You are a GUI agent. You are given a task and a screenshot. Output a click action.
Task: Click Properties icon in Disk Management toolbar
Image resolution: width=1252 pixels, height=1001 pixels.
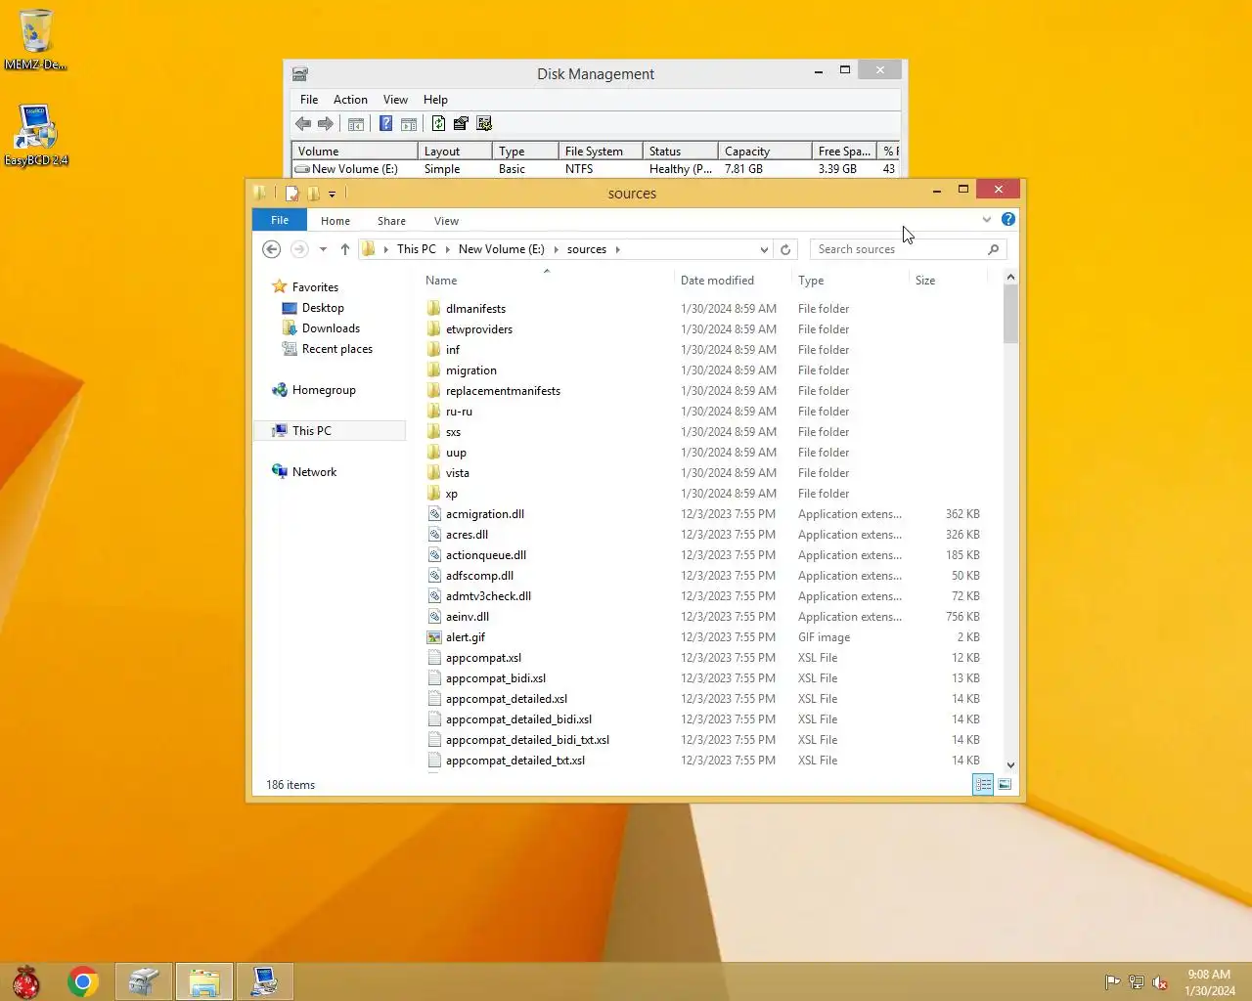(x=461, y=124)
